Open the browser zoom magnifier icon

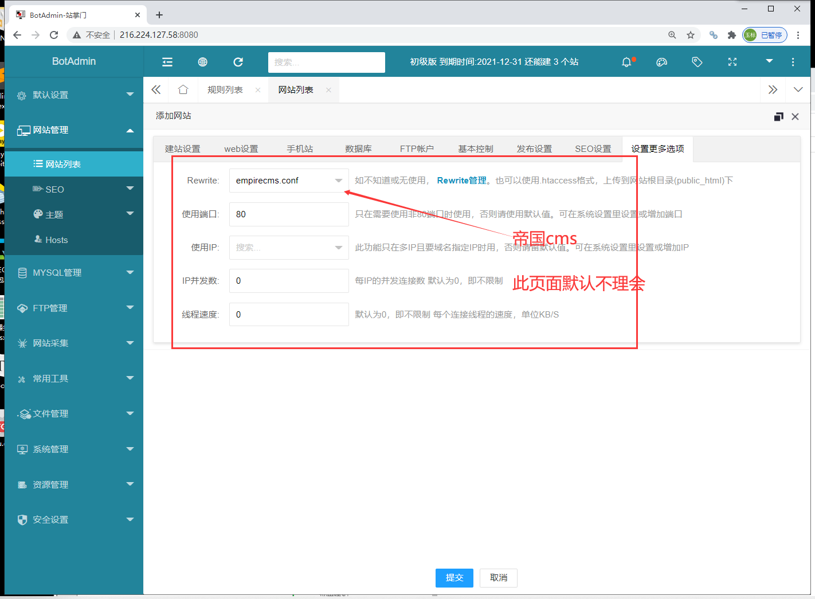coord(672,35)
